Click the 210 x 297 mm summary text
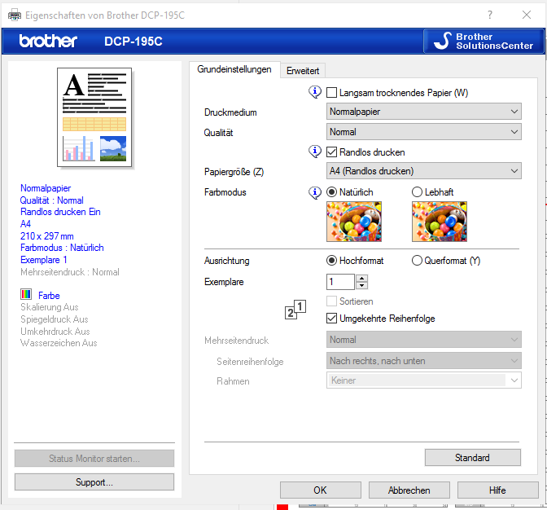 [46, 236]
